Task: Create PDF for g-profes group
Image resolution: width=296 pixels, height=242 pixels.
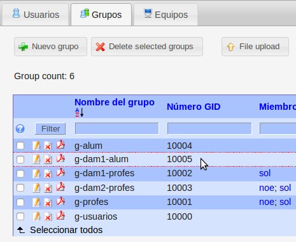Action: 60,201
